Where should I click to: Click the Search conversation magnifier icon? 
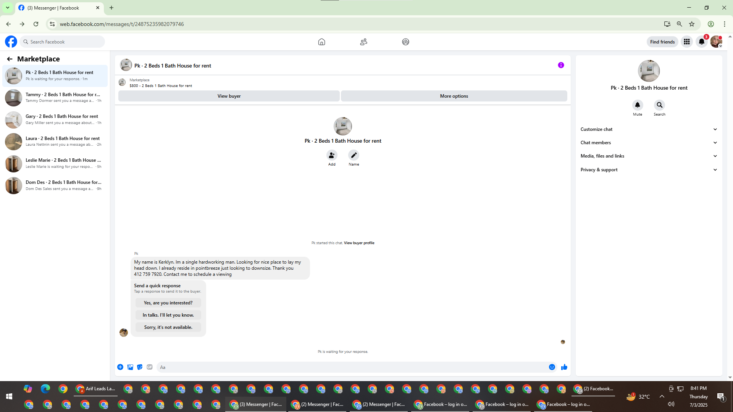[x=659, y=105]
